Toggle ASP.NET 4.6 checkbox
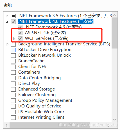Screen dimensions: 120x130 20,33
